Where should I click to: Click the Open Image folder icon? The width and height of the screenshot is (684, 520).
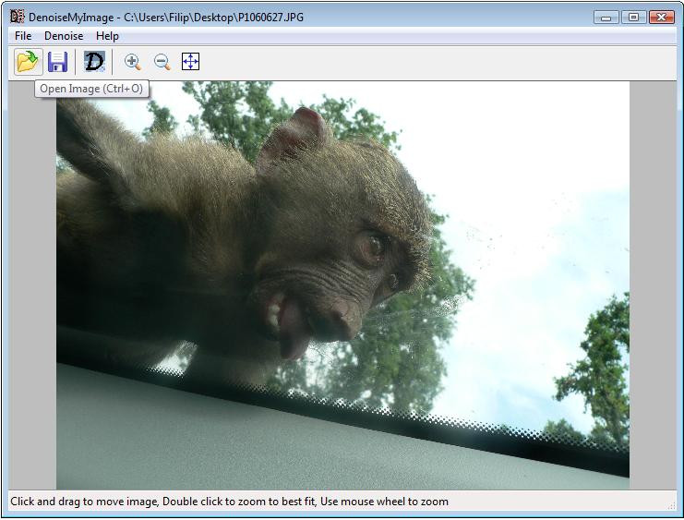(x=28, y=62)
